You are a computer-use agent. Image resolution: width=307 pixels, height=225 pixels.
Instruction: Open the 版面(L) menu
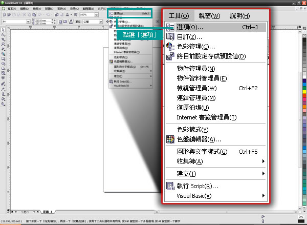tap(49, 9)
